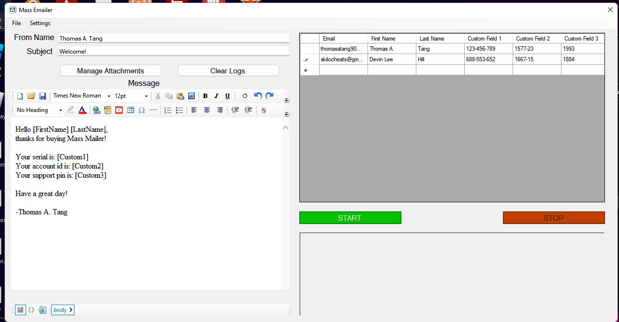Toggle strikethrough formatting
The height and width of the screenshot is (322, 619).
coord(264,110)
